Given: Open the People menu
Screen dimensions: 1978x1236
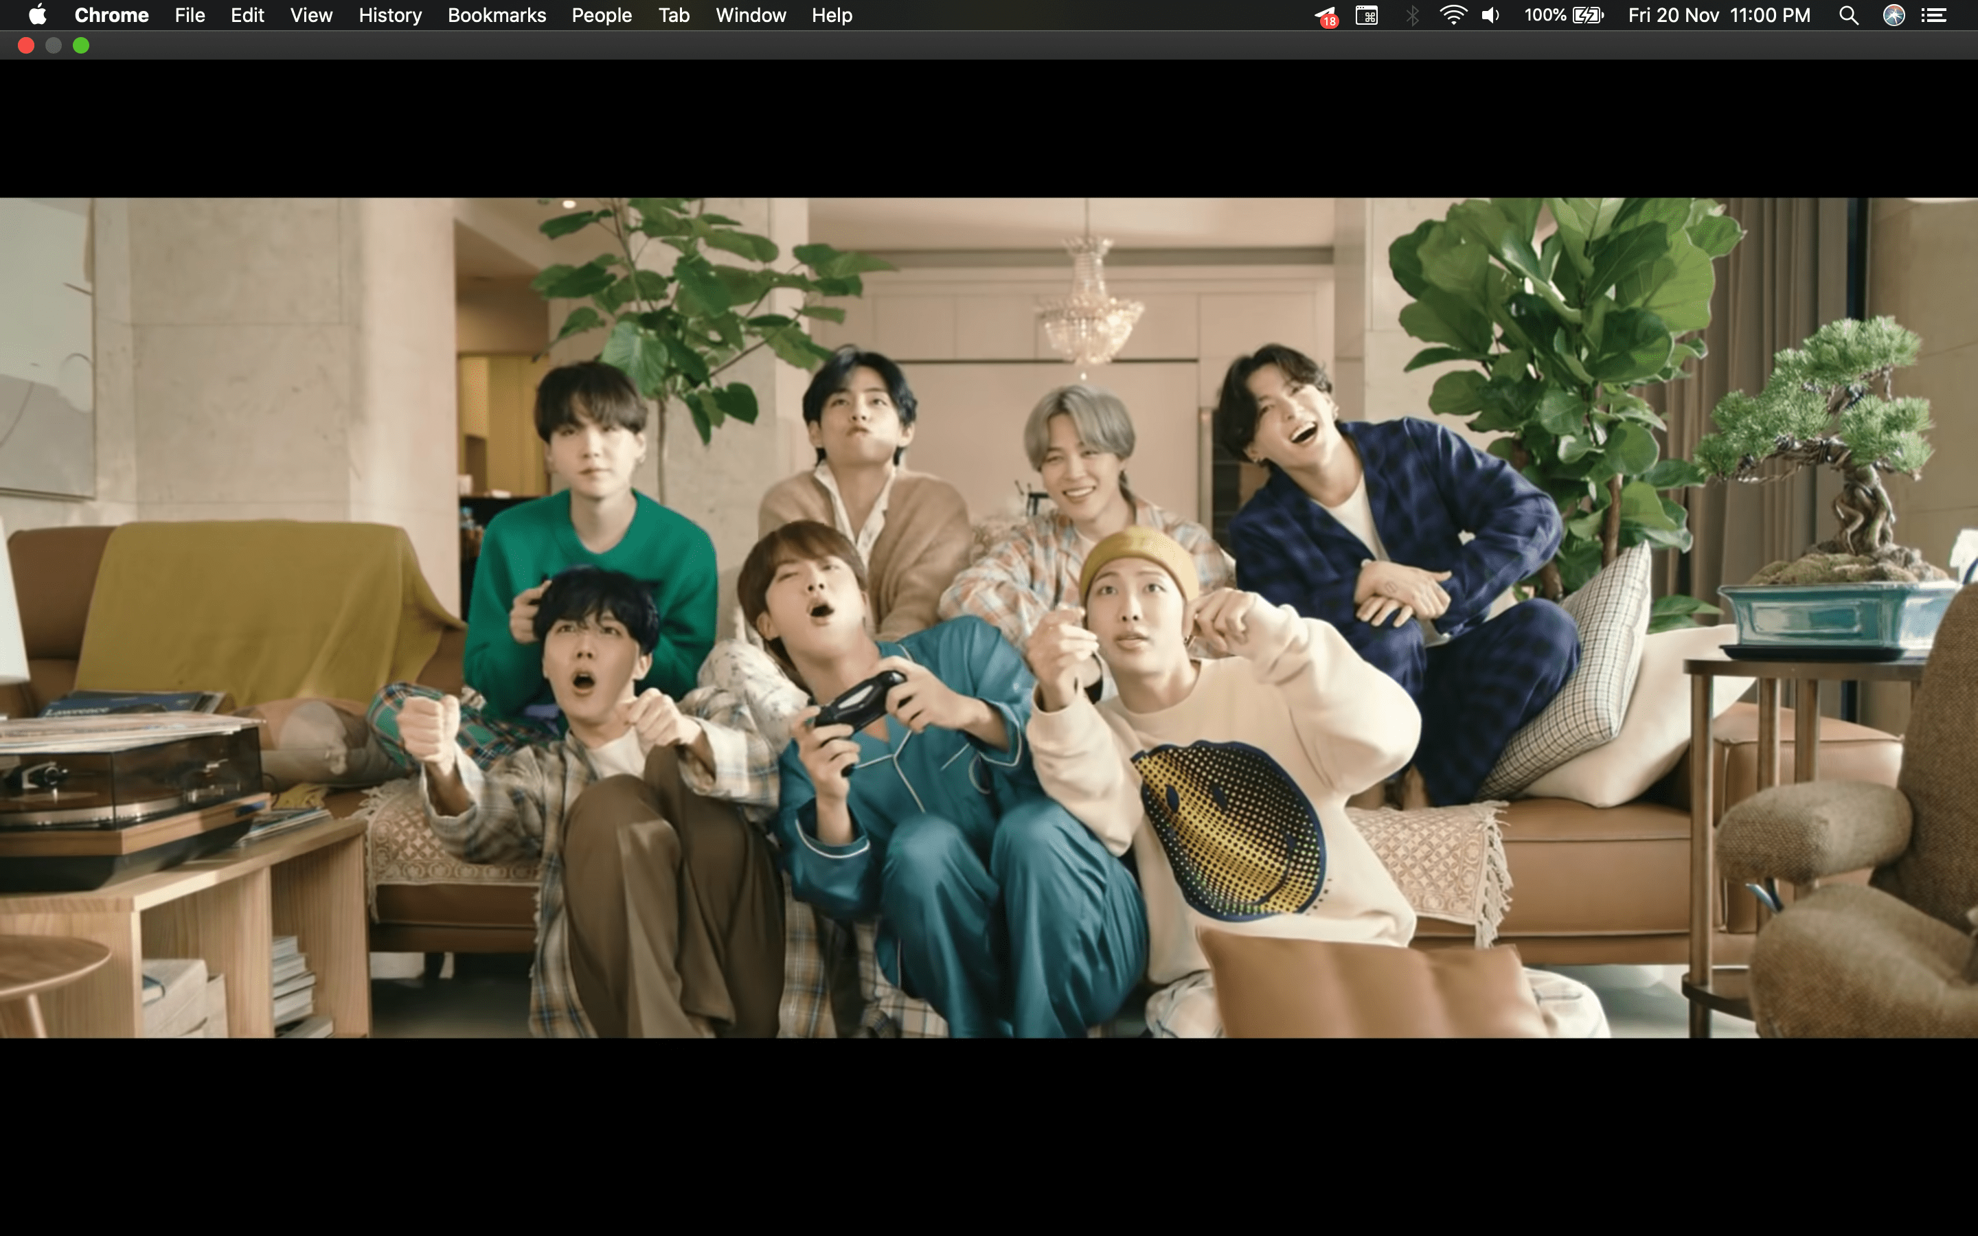Looking at the screenshot, I should (602, 14).
